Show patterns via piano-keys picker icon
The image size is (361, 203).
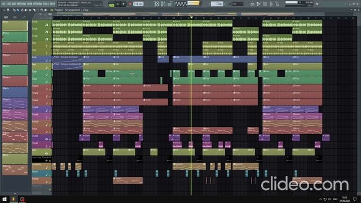pyautogui.click(x=6, y=17)
